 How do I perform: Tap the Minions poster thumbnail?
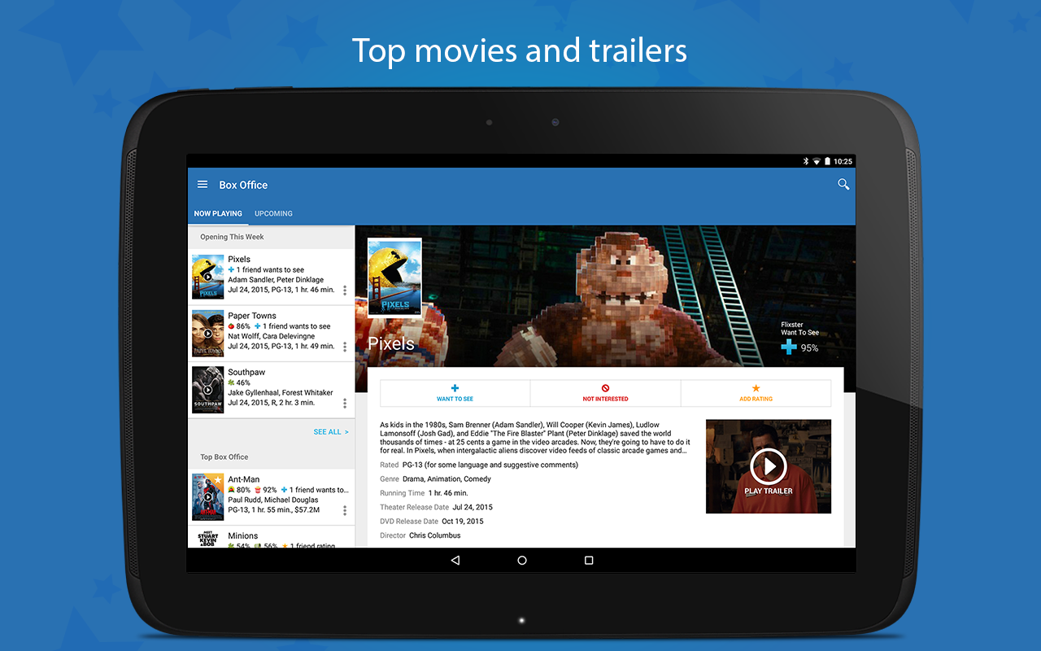click(x=208, y=539)
